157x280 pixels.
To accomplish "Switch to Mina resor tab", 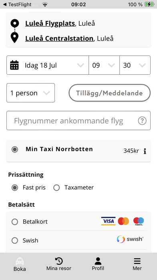I will point(59,264).
